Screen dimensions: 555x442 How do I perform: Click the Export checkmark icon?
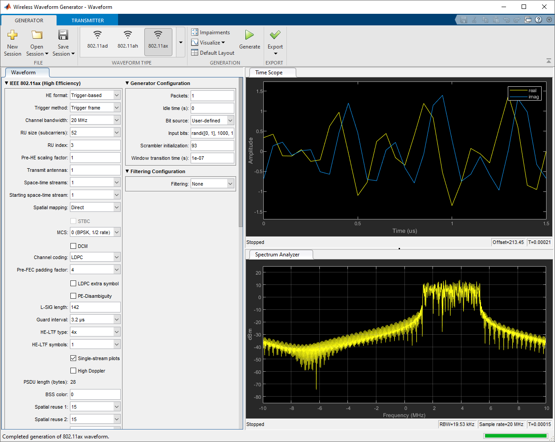pyautogui.click(x=275, y=35)
